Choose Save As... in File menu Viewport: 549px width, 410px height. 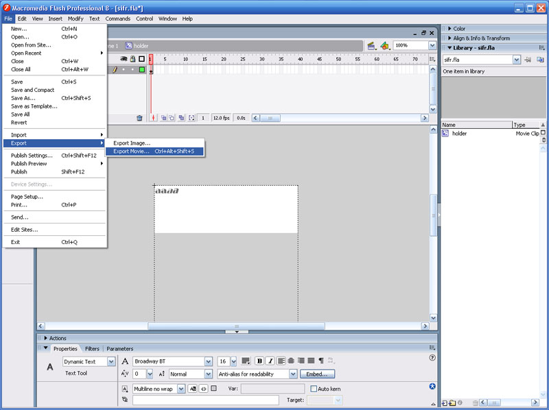pyautogui.click(x=54, y=98)
